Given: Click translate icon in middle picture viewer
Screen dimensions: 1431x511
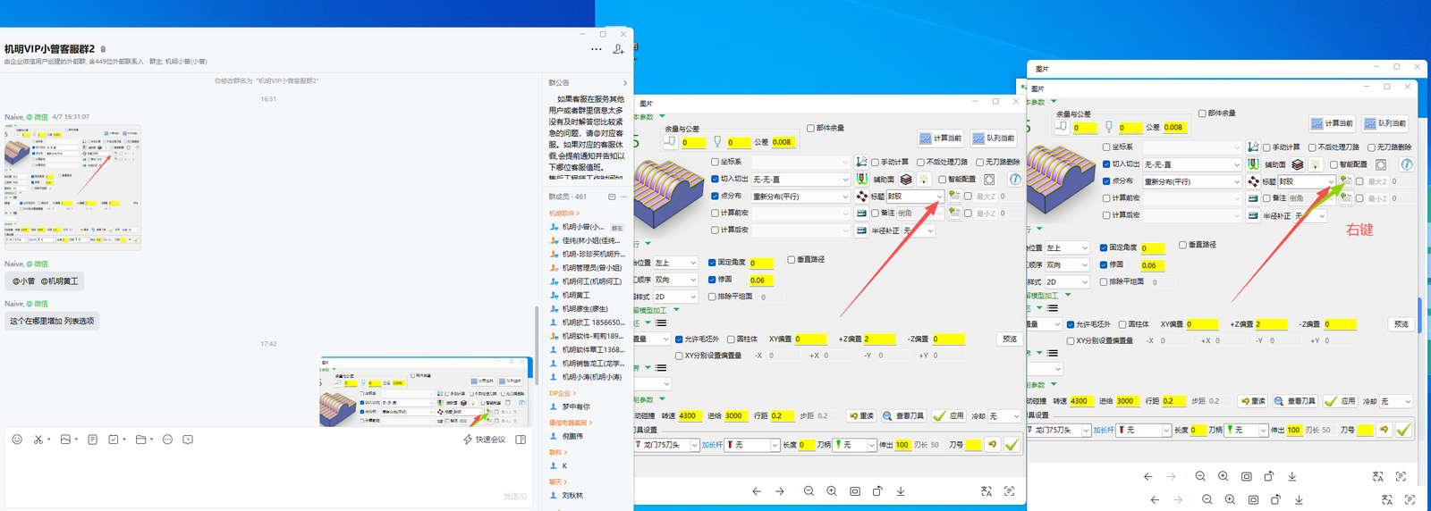Looking at the screenshot, I should [x=986, y=491].
